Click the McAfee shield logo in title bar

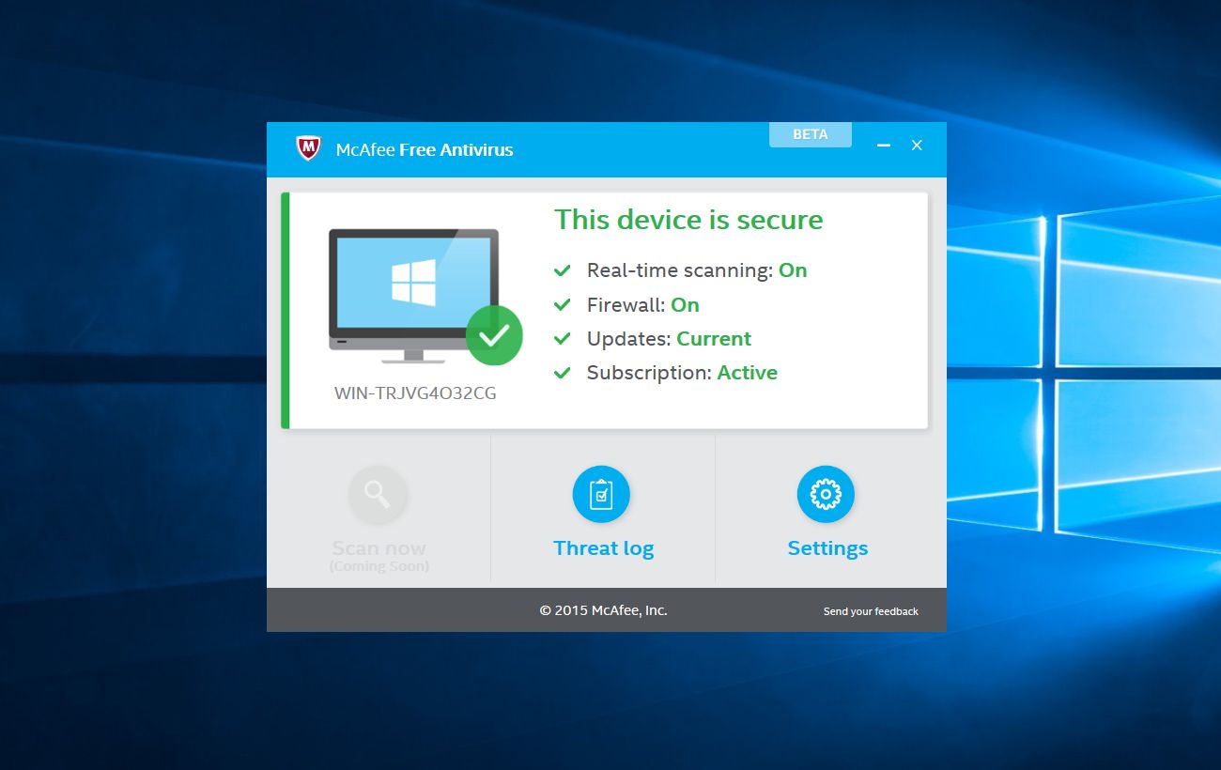point(308,148)
